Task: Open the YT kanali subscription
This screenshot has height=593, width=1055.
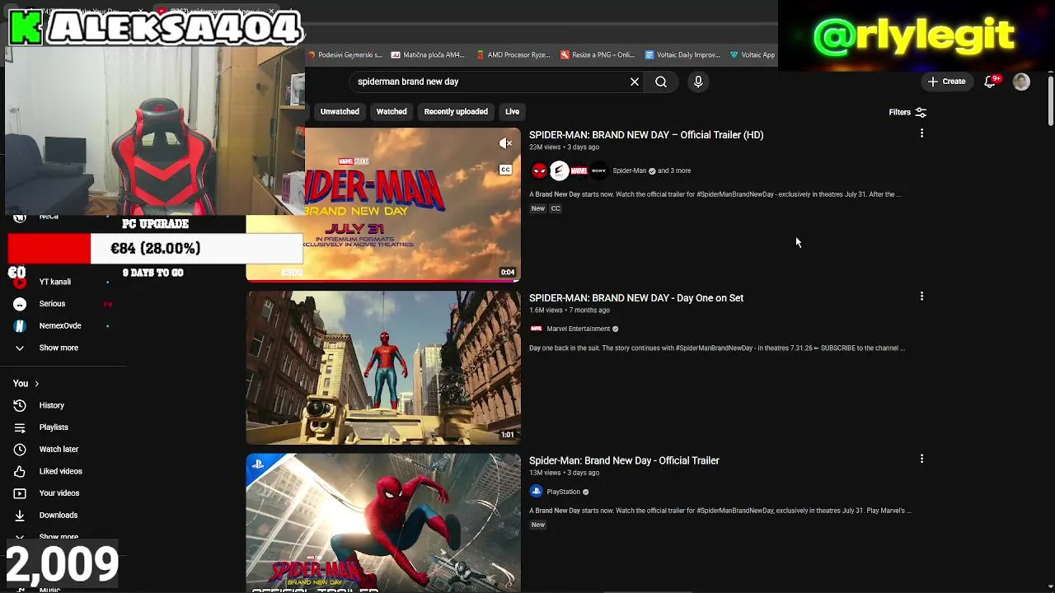Action: click(54, 282)
